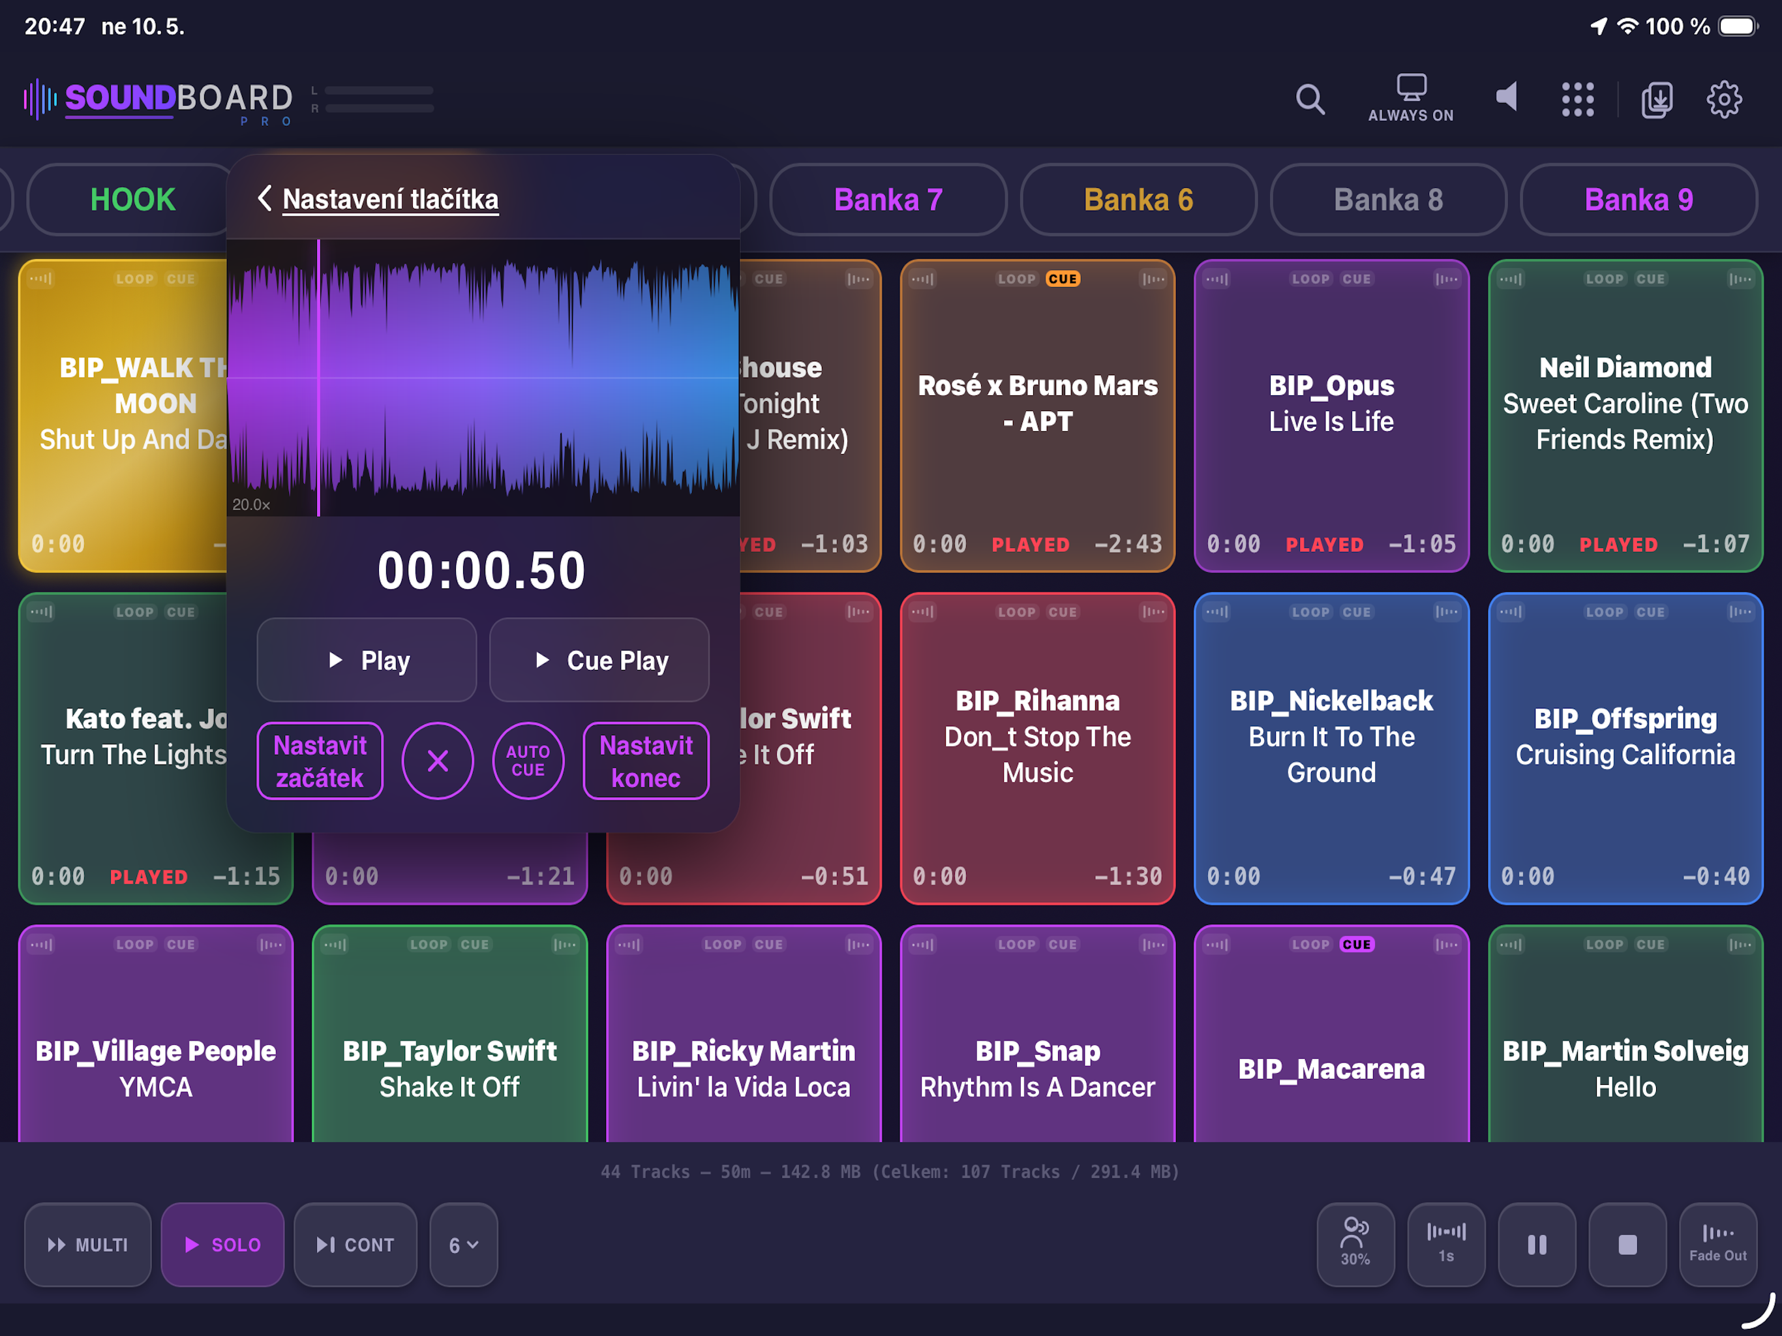The width and height of the screenshot is (1782, 1336).
Task: Switch to the Banka 8 tab
Action: pos(1388,199)
